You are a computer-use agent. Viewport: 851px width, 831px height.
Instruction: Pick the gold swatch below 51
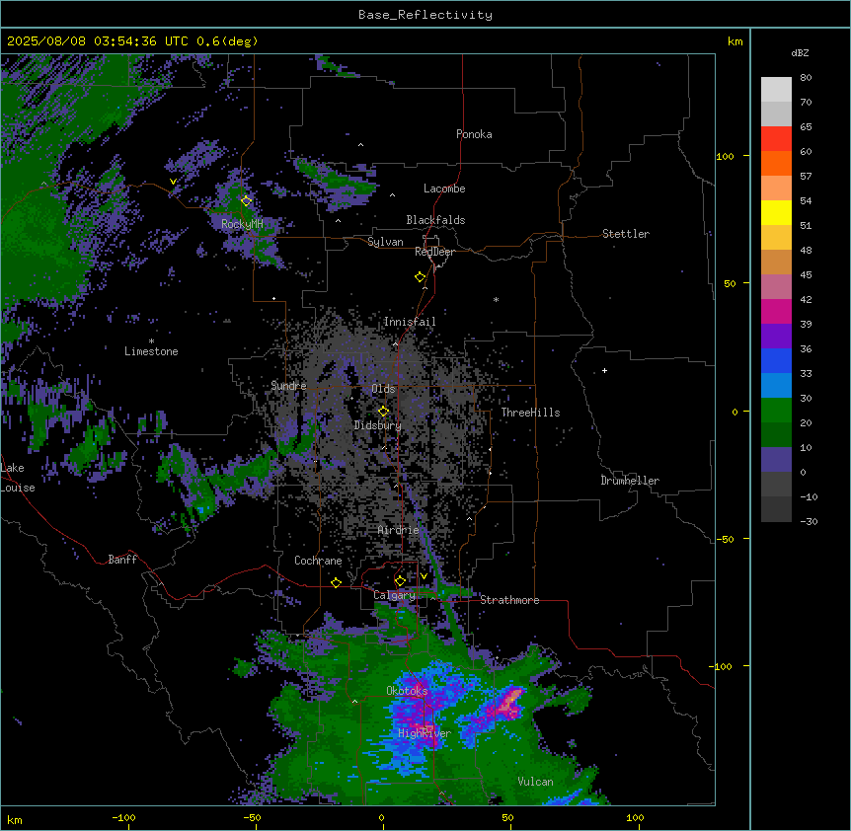776,237
